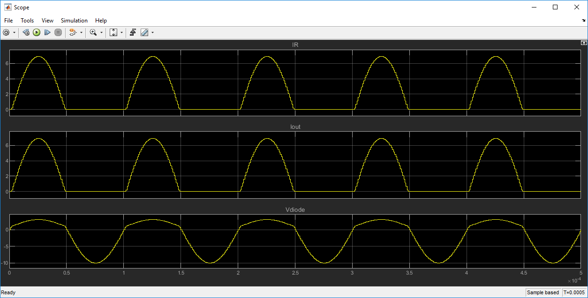Select the Zoom magnifier tool
The width and height of the screenshot is (588, 298).
(x=93, y=32)
